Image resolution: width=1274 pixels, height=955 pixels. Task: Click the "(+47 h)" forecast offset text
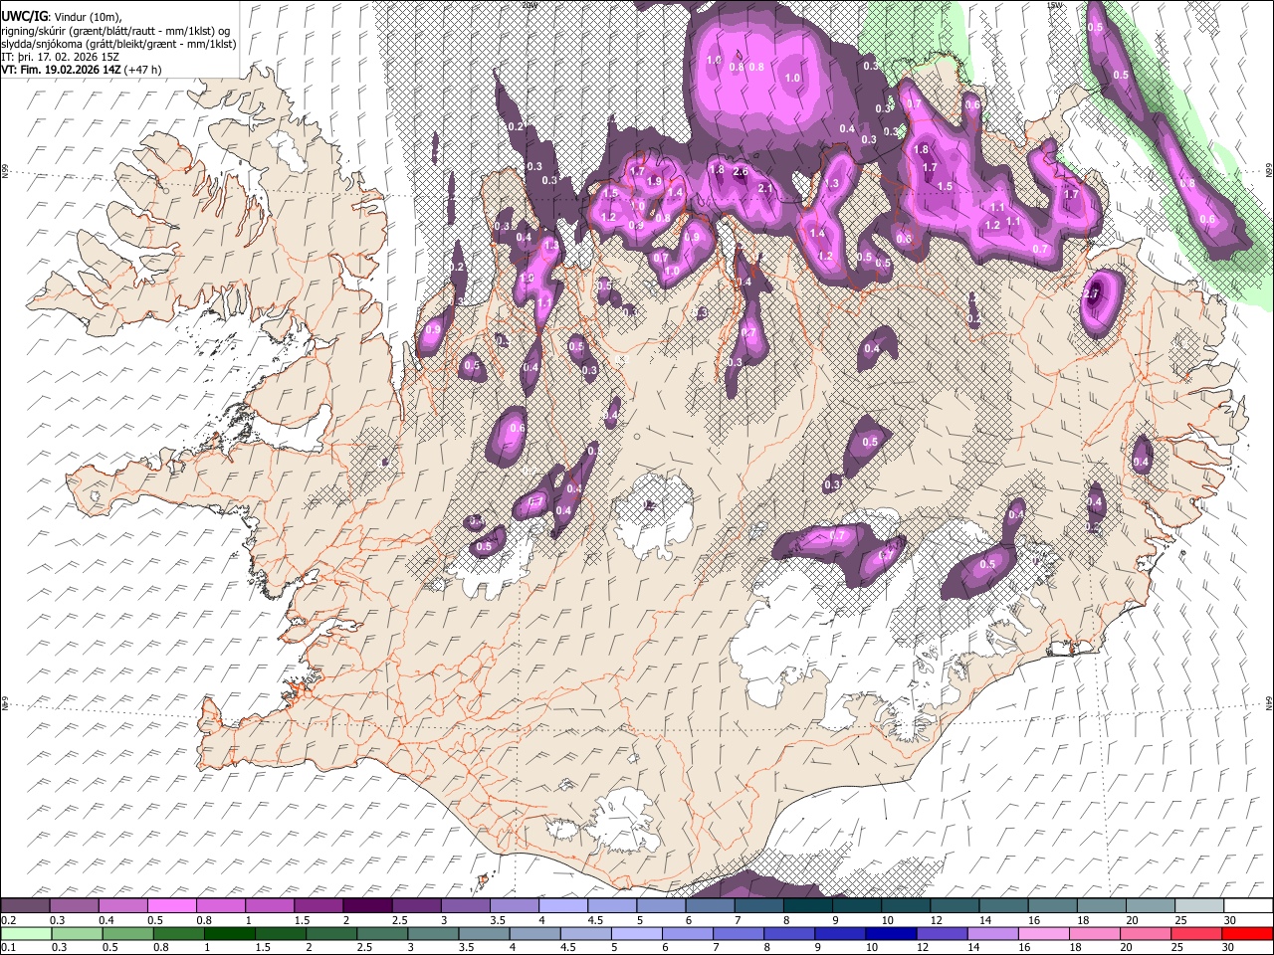(143, 70)
